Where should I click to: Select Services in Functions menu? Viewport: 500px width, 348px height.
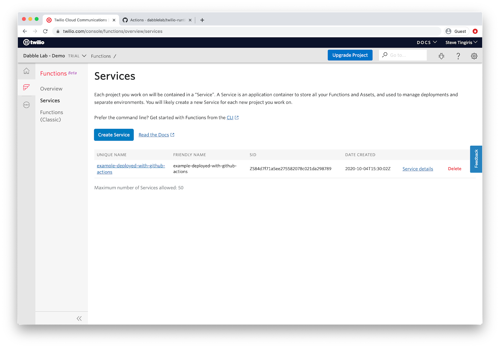pyautogui.click(x=50, y=100)
